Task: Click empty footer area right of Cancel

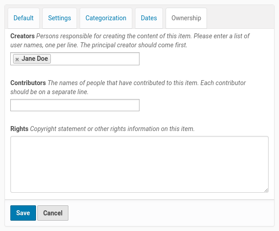Action: [x=171, y=213]
